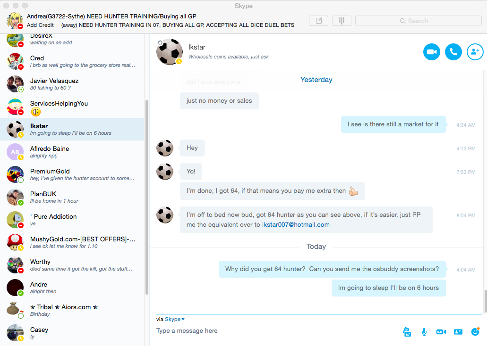The height and width of the screenshot is (346, 487).
Task: Click your own profile avatar in header
Action: (x=15, y=20)
